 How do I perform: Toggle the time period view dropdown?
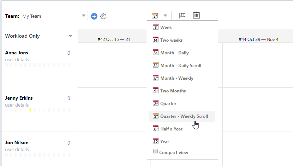coord(159,15)
